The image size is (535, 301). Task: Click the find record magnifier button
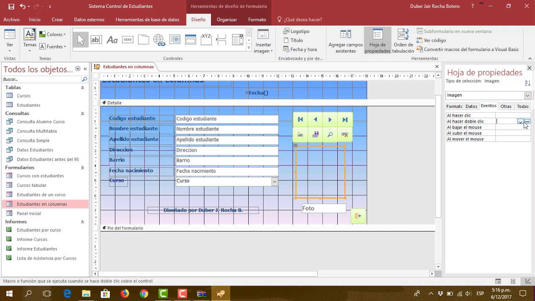coord(330,135)
